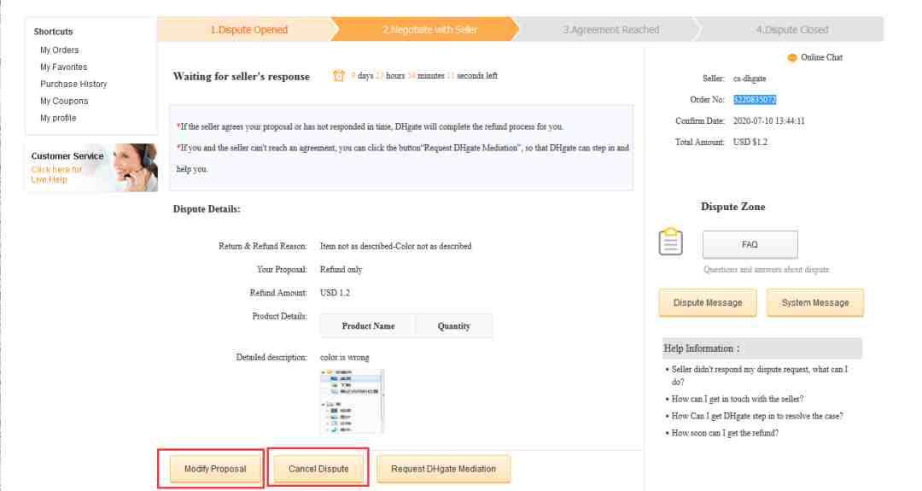
Task: Go to My profile
Action: (x=58, y=118)
